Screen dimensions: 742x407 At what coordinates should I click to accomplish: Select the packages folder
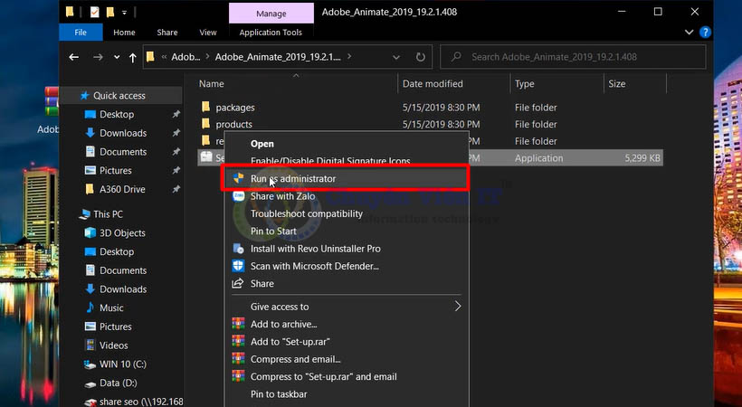(x=234, y=108)
